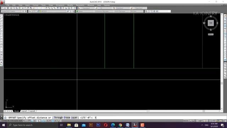The image size is (227, 128).
Task: Click the Fillet modify tool
Action: (225, 55)
